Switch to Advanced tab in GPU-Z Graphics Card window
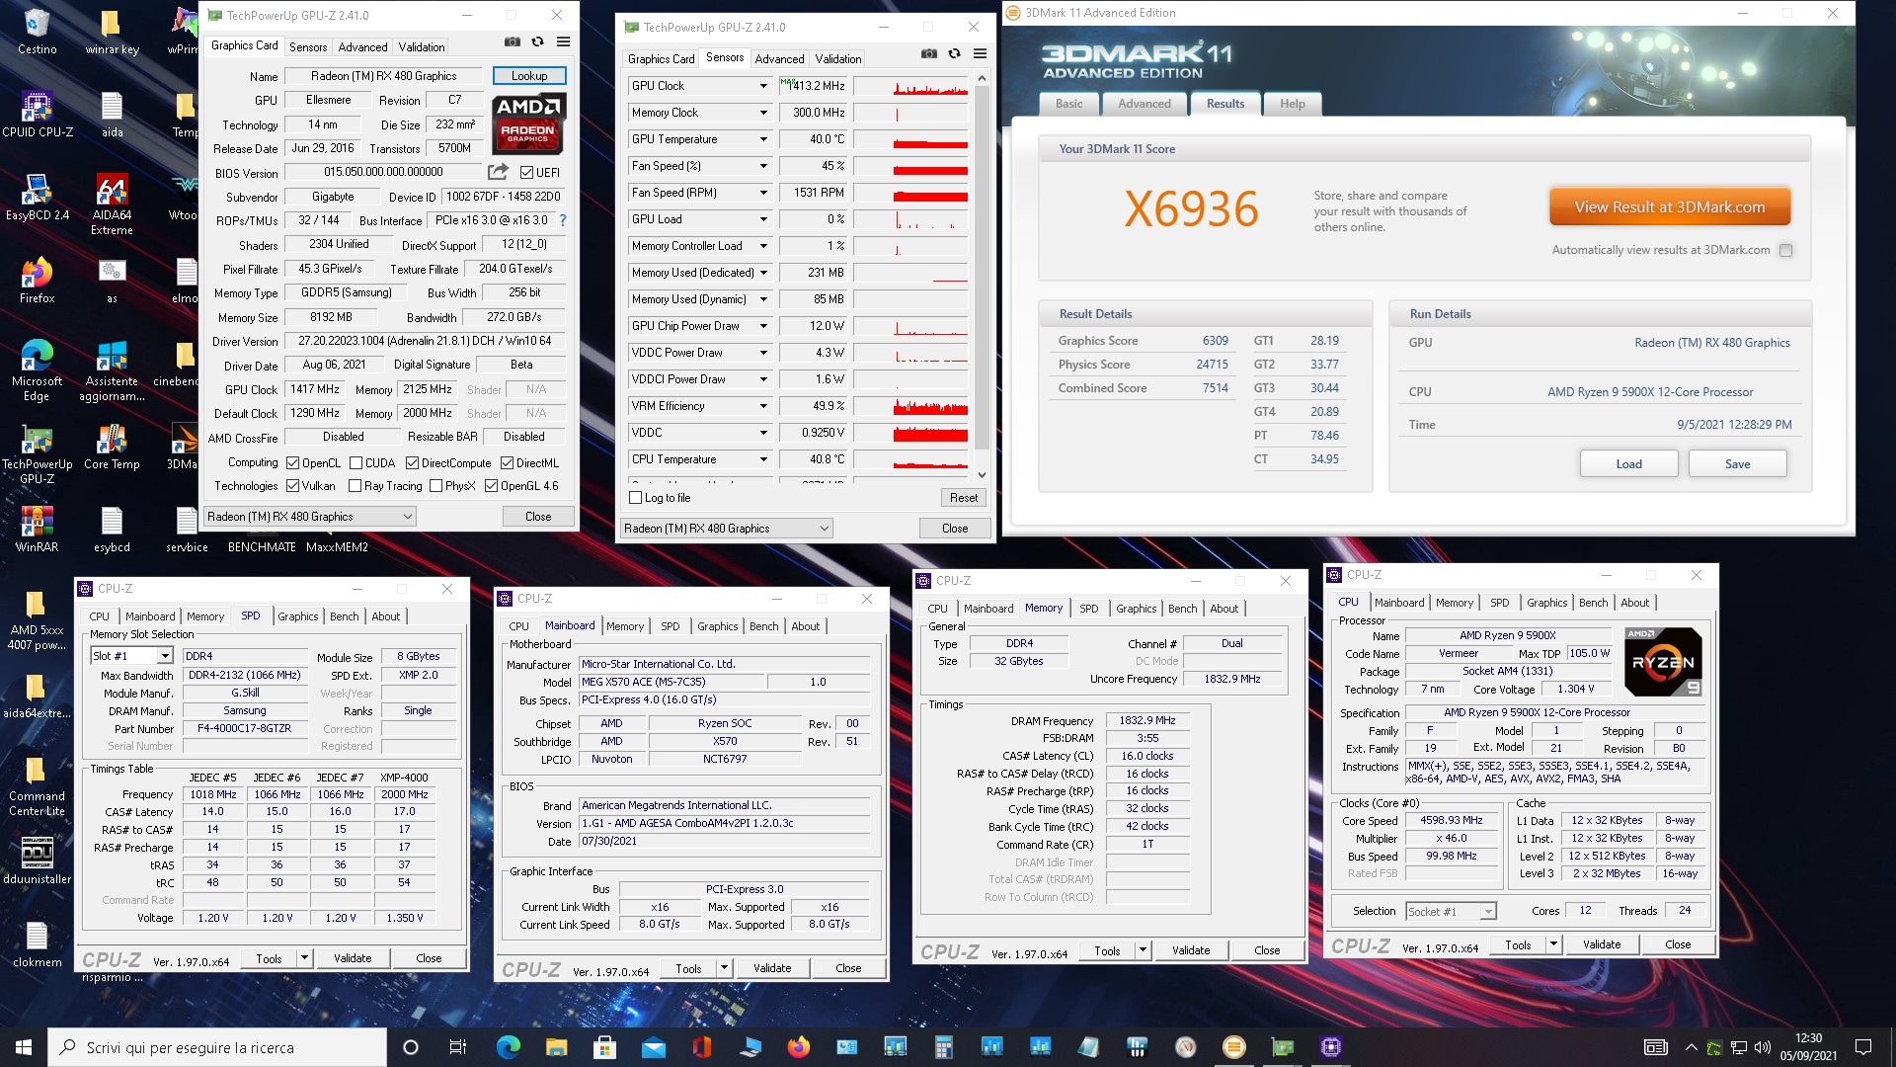 coord(362,46)
